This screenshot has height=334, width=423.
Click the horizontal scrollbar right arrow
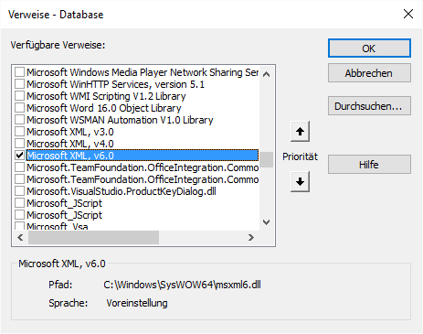251,237
